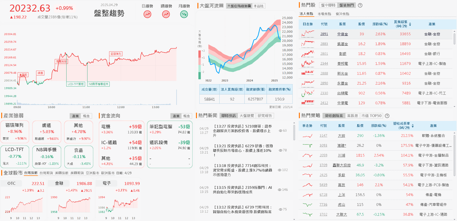This screenshot has height=221, width=457.
Task: Click the 月趨勢 down-trend arrow icon
Action: click(184, 14)
